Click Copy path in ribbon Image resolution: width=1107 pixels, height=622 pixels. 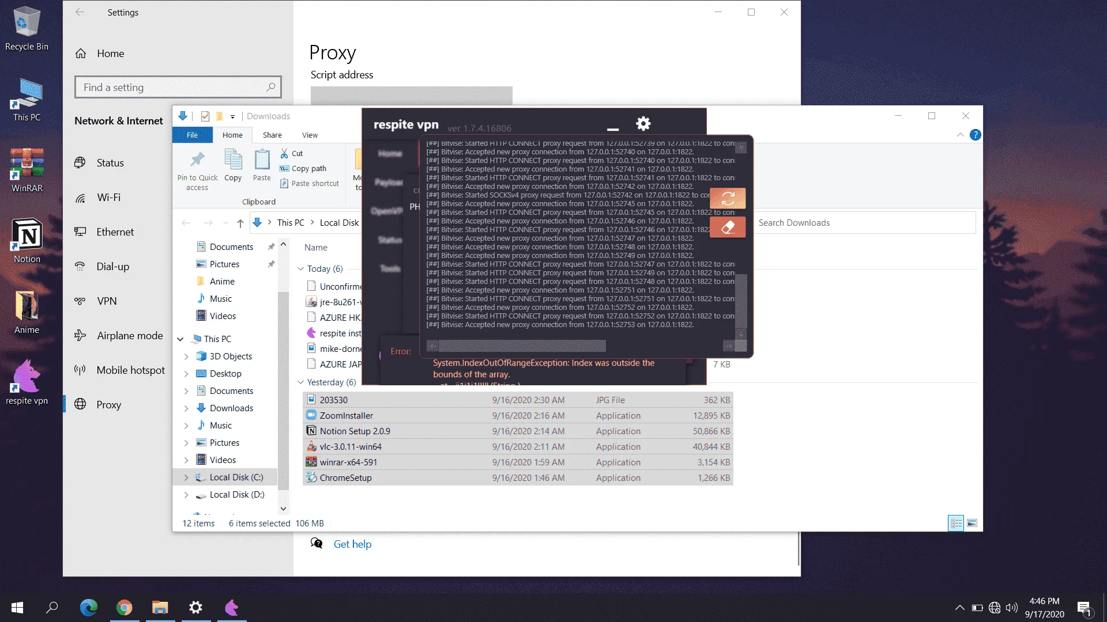click(303, 168)
